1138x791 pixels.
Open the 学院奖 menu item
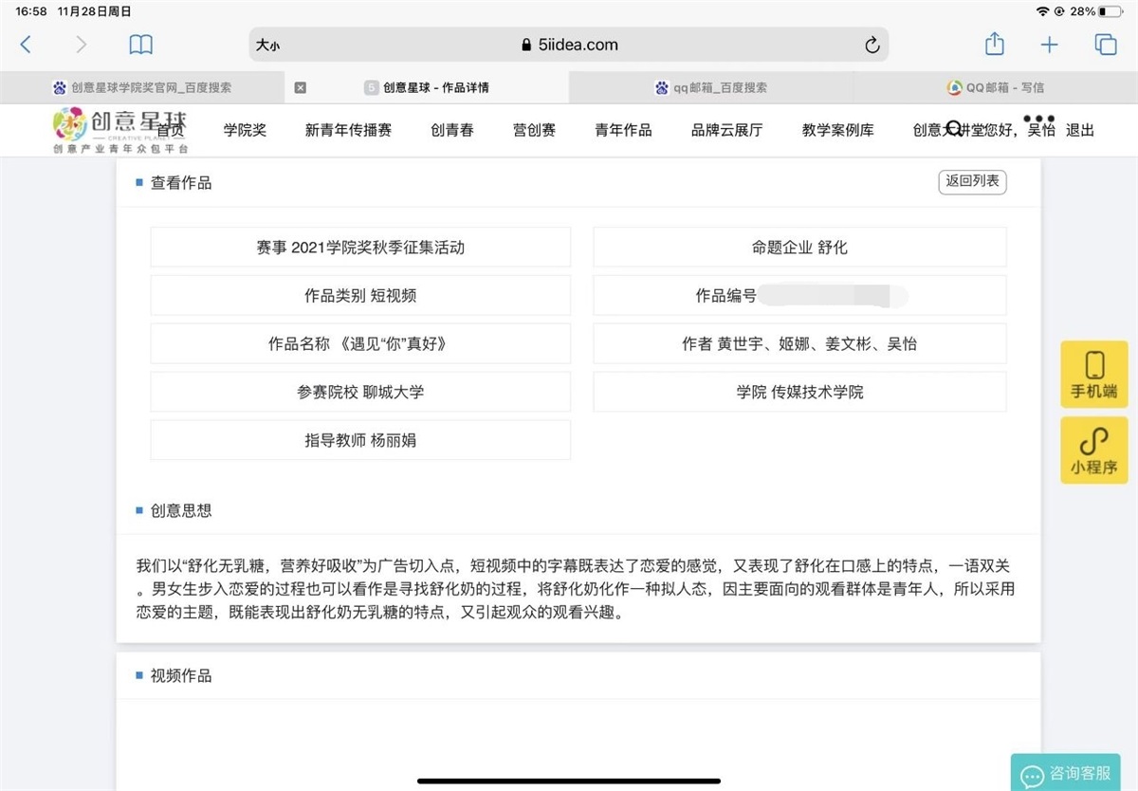click(x=245, y=130)
